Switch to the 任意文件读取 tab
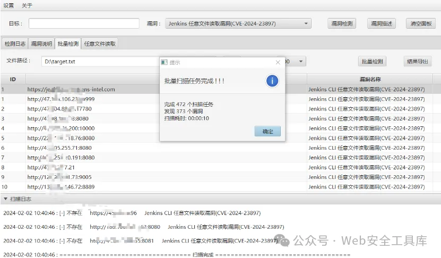441x258 pixels. pyautogui.click(x=100, y=44)
